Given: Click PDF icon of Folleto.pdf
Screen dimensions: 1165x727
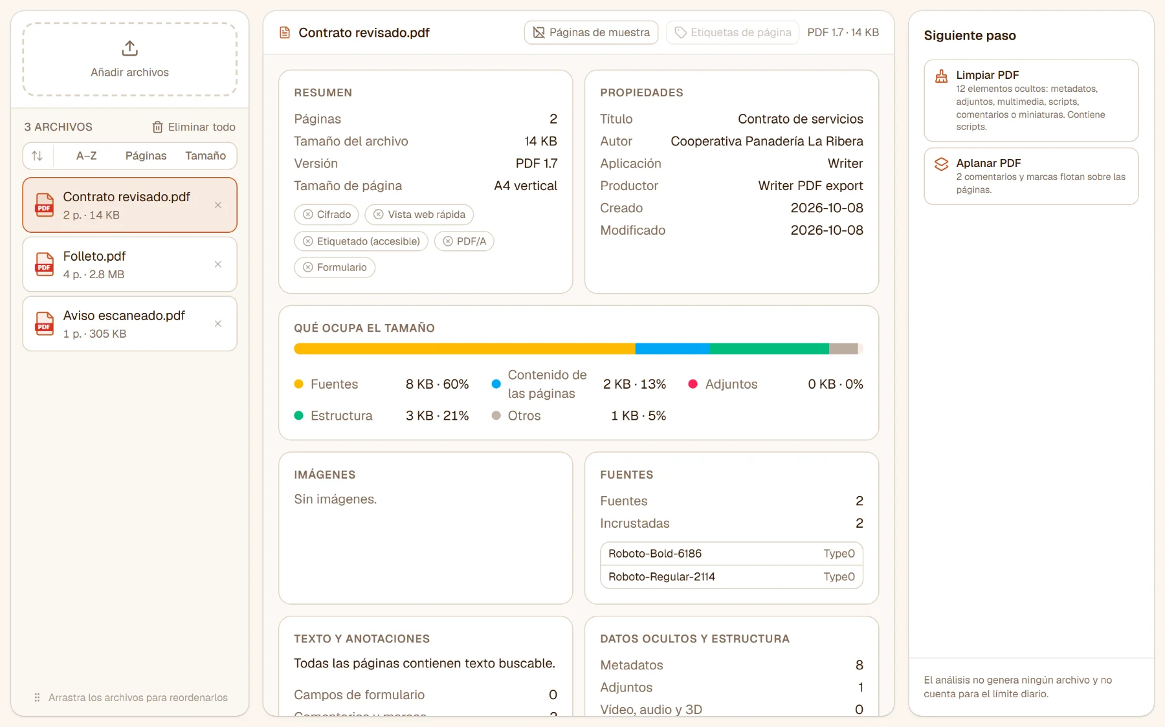Looking at the screenshot, I should tap(44, 265).
